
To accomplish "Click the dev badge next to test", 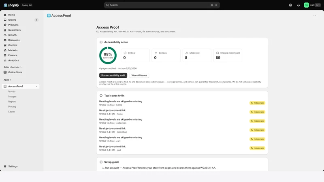I will pyautogui.click(x=318, y=5).
